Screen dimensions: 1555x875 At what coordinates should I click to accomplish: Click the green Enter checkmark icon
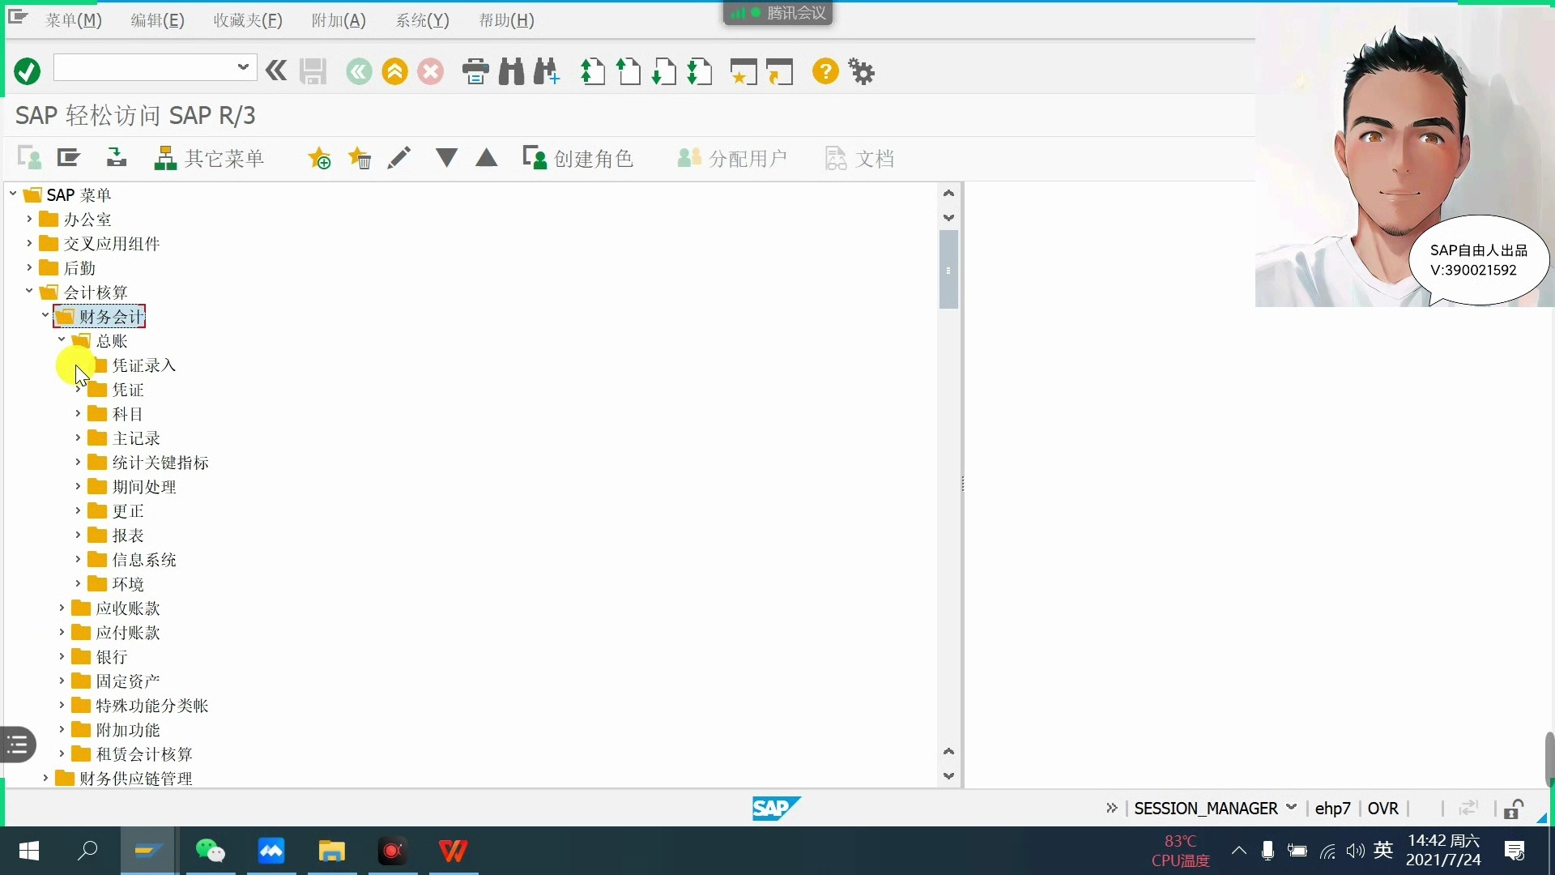[28, 71]
